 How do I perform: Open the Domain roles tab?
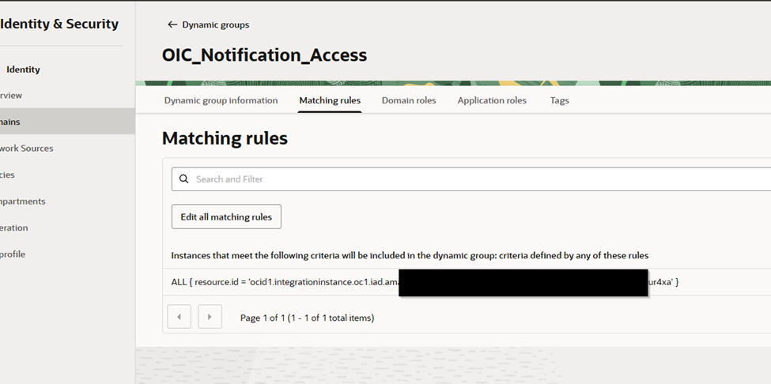pyautogui.click(x=409, y=100)
